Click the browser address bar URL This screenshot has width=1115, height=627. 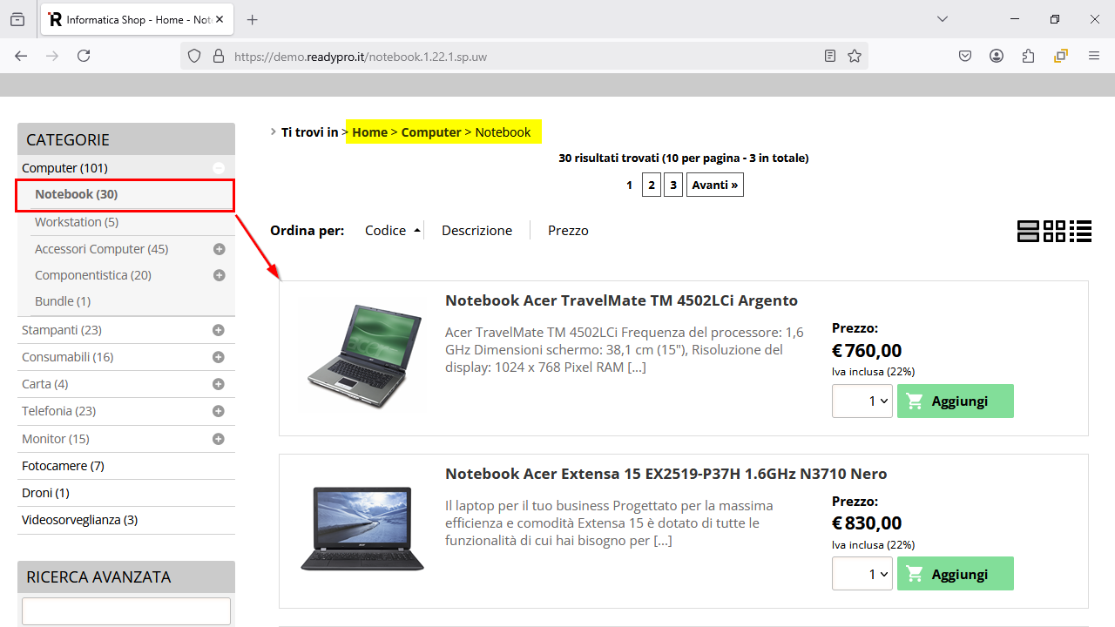pyautogui.click(x=361, y=57)
